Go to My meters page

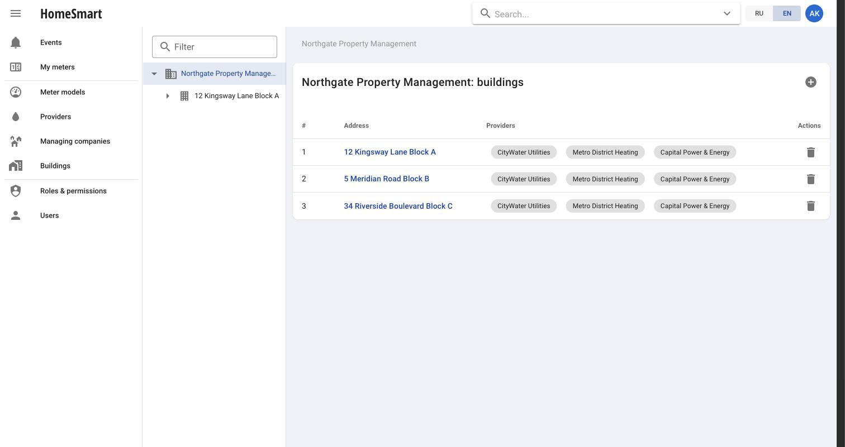click(x=58, y=67)
